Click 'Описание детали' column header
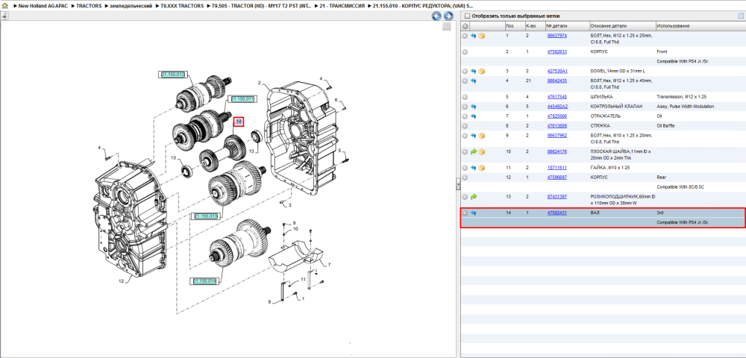 coord(622,25)
